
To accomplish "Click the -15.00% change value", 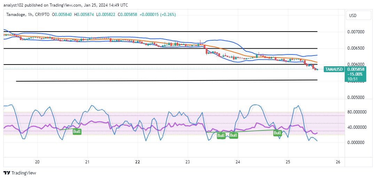I will [355, 74].
